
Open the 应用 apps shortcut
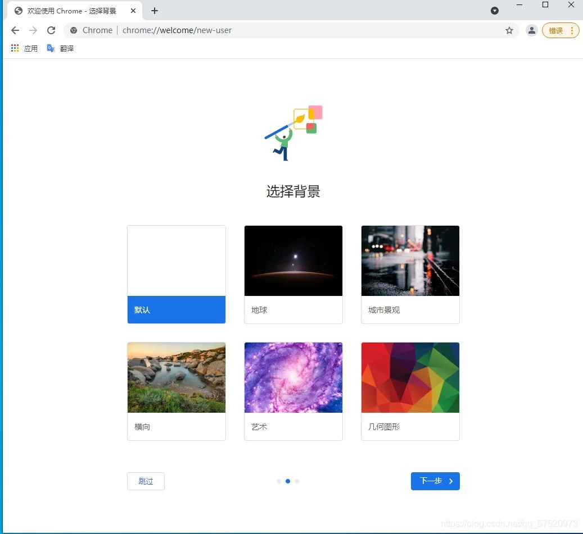25,48
